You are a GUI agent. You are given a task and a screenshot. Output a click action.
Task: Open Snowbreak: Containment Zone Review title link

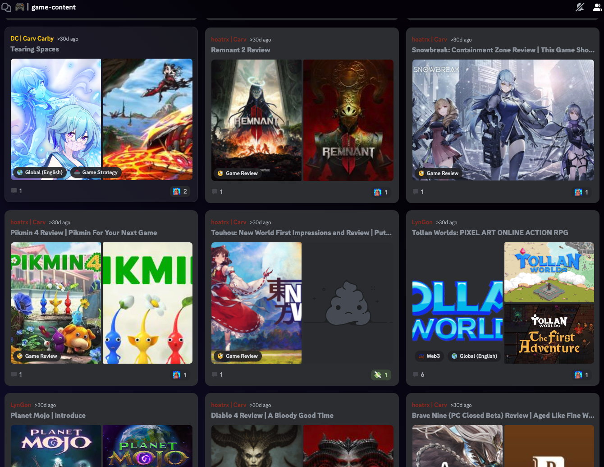pyautogui.click(x=503, y=50)
